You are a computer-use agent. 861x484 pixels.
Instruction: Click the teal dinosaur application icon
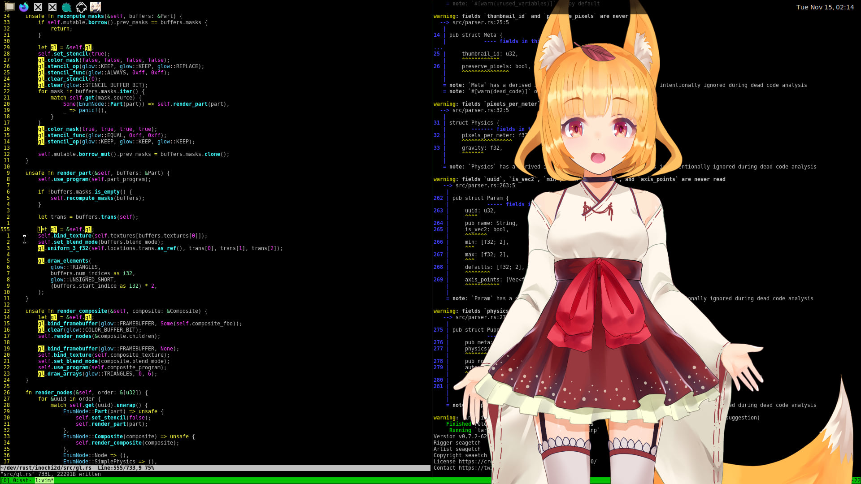[x=66, y=7]
